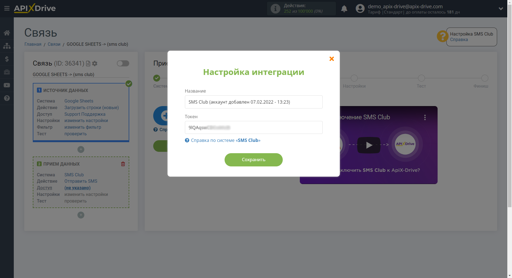
Task: Click изменить фильтр link
Action: [83, 127]
